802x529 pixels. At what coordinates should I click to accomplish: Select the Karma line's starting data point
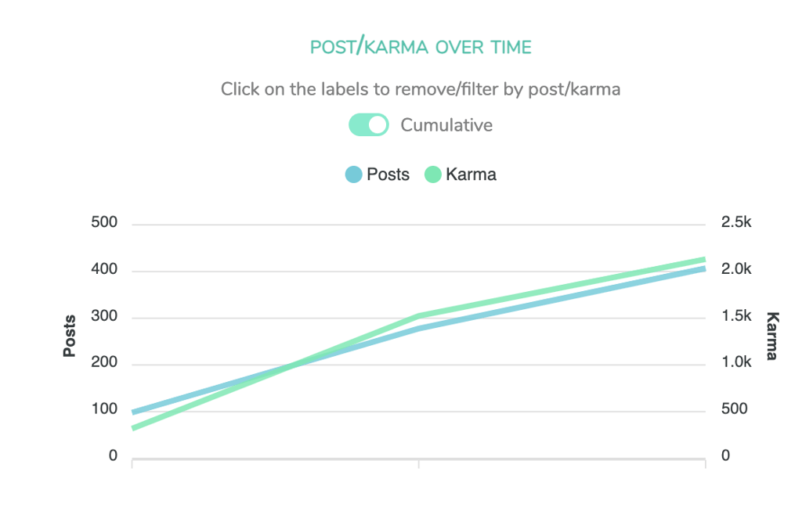click(x=133, y=428)
